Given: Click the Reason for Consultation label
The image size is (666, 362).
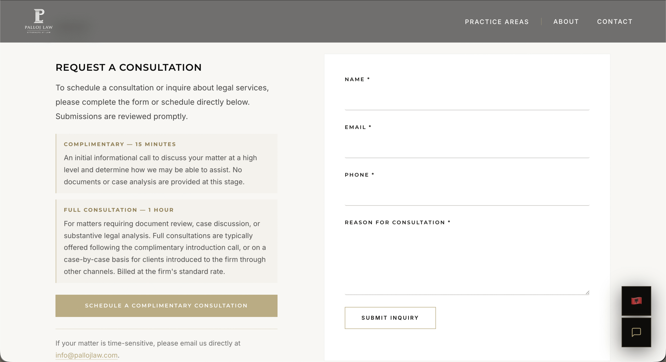Looking at the screenshot, I should [395, 222].
